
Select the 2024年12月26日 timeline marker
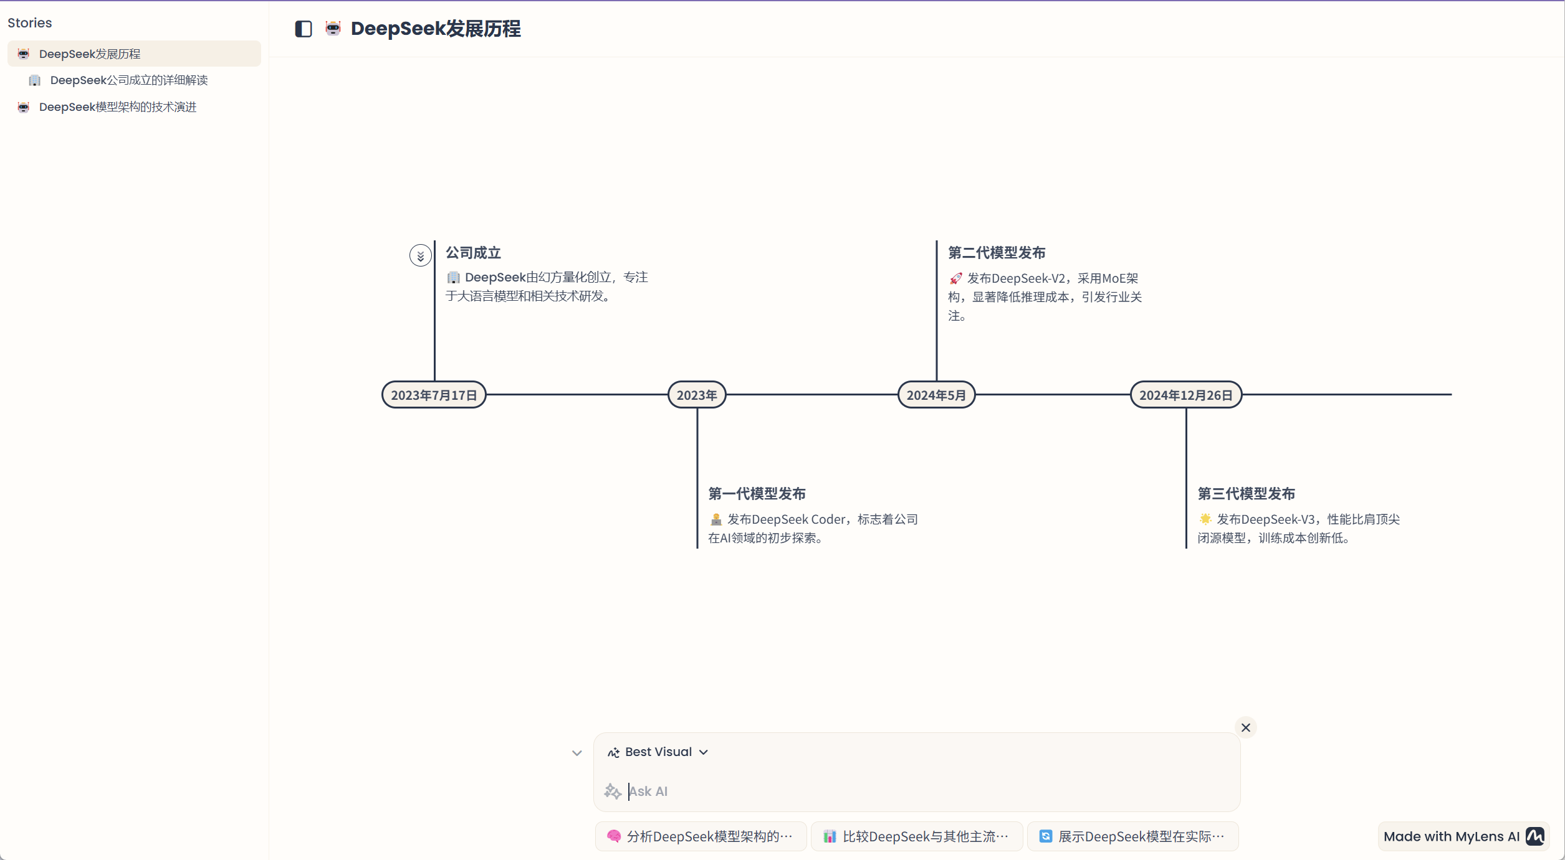click(x=1185, y=395)
